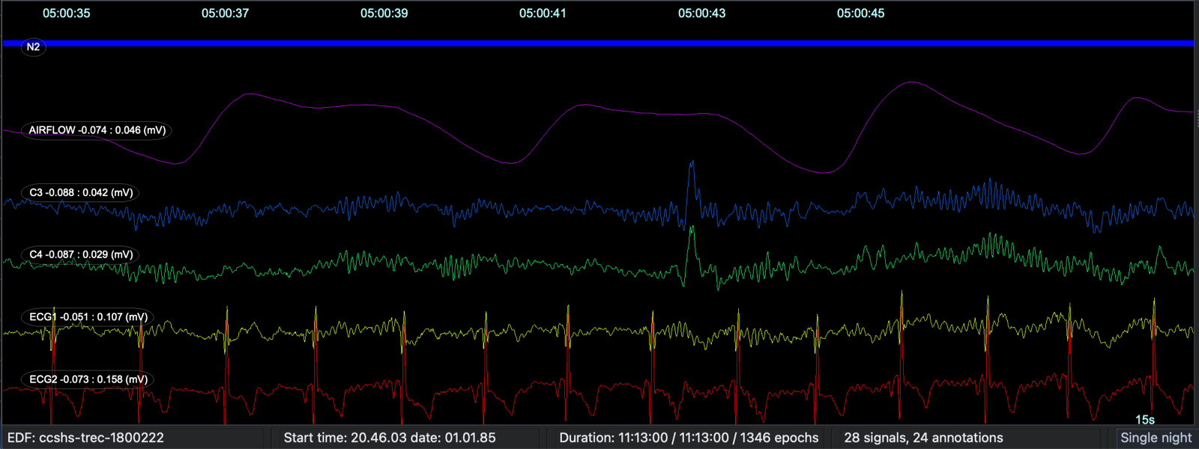This screenshot has height=449, width=1199.
Task: Click the 05:00:41 time marker
Action: coord(543,13)
